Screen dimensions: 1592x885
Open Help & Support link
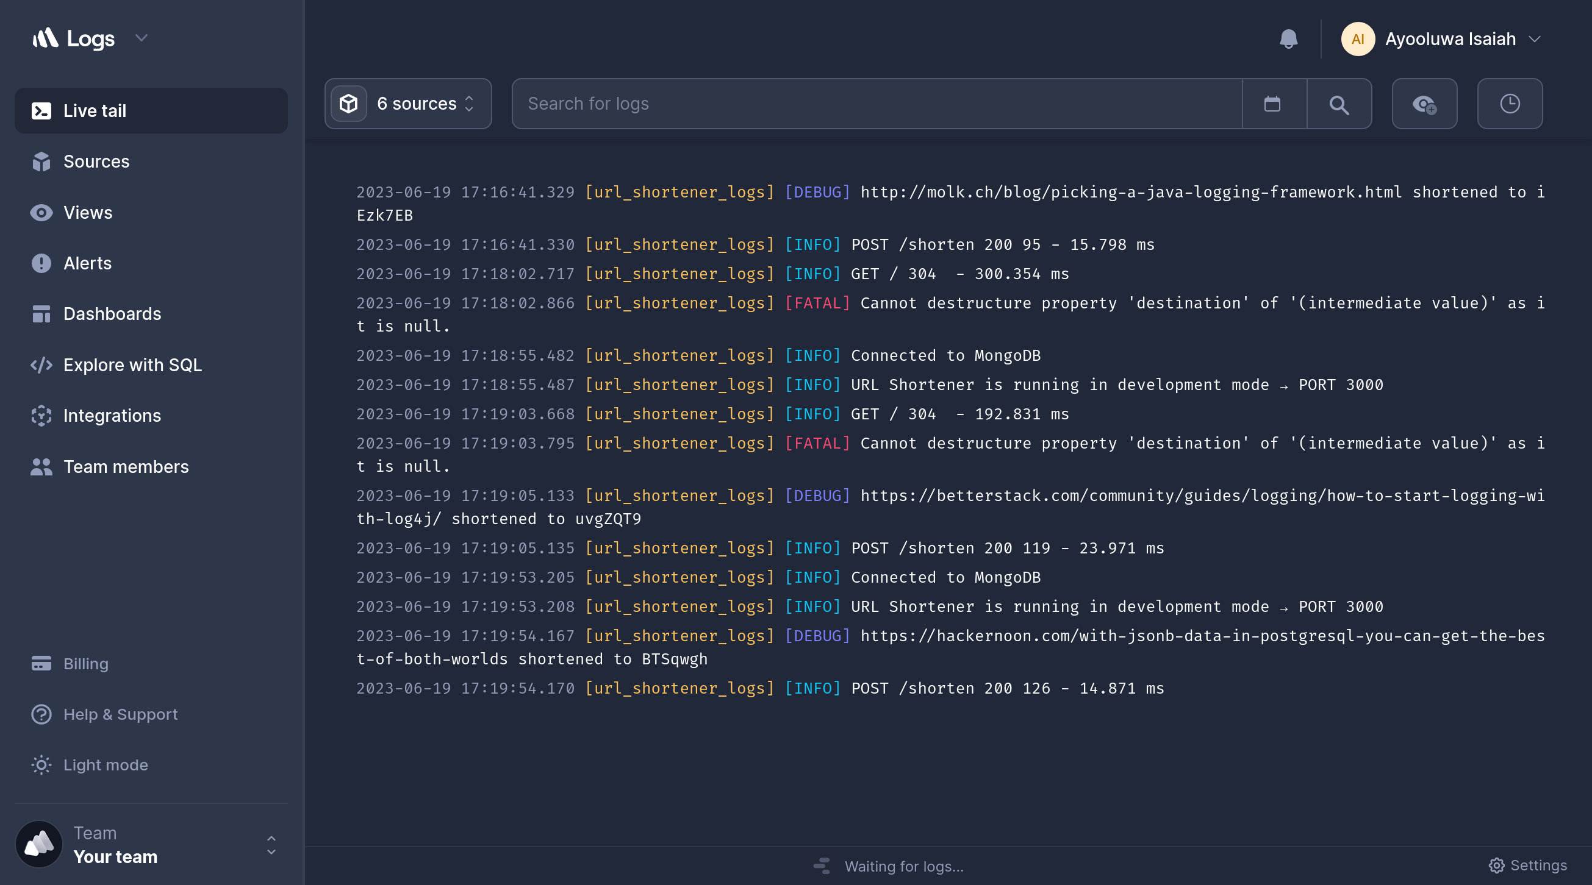(121, 714)
